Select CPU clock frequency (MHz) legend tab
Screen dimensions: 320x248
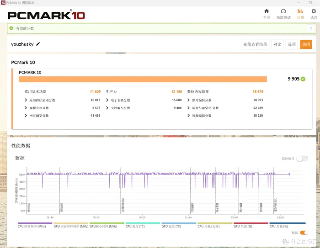point(35,225)
